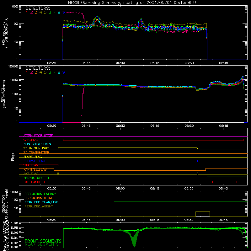Click the ECLIPSE_FLAG label

(x=34, y=161)
